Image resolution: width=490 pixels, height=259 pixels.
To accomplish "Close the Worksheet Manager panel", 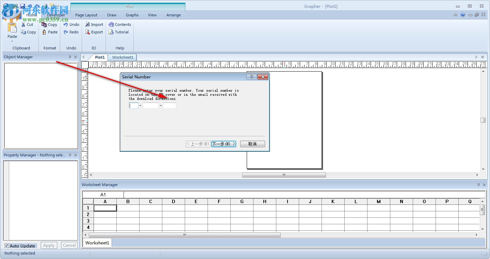I will 484,185.
